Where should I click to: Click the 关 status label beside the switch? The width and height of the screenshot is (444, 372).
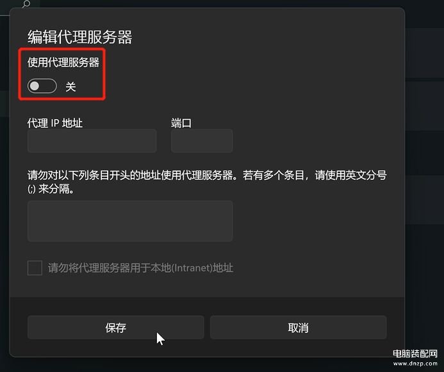click(70, 86)
